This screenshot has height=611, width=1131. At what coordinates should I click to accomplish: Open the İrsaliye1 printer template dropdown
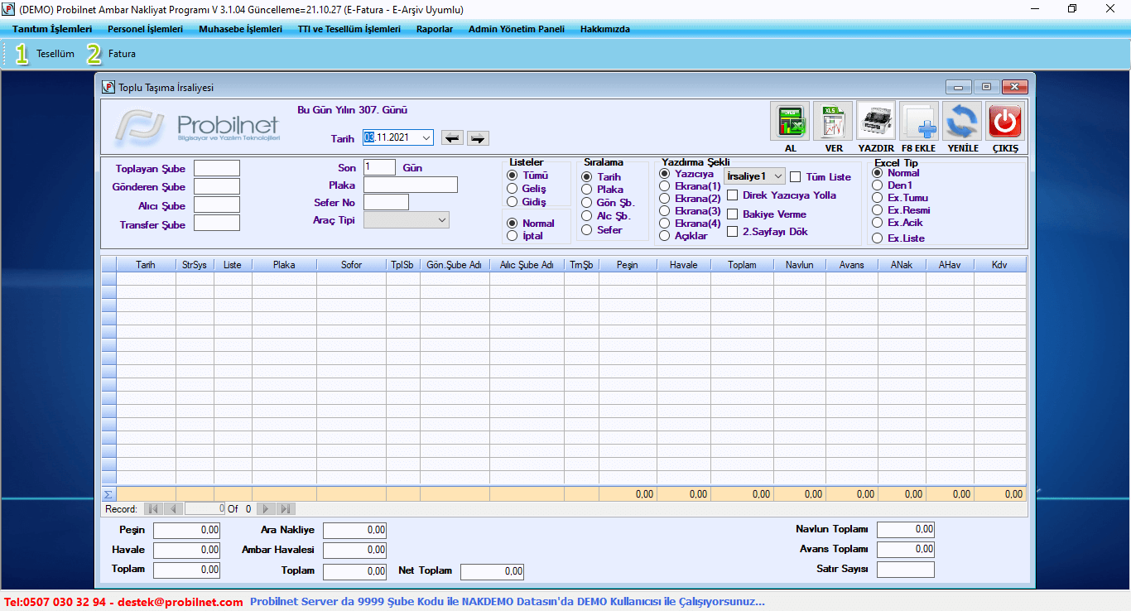point(777,176)
